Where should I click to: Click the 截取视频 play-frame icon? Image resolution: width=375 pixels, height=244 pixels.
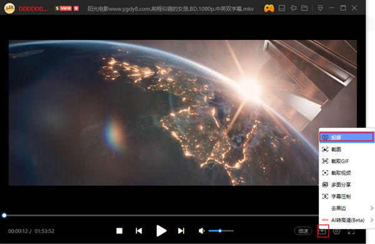tap(325, 173)
